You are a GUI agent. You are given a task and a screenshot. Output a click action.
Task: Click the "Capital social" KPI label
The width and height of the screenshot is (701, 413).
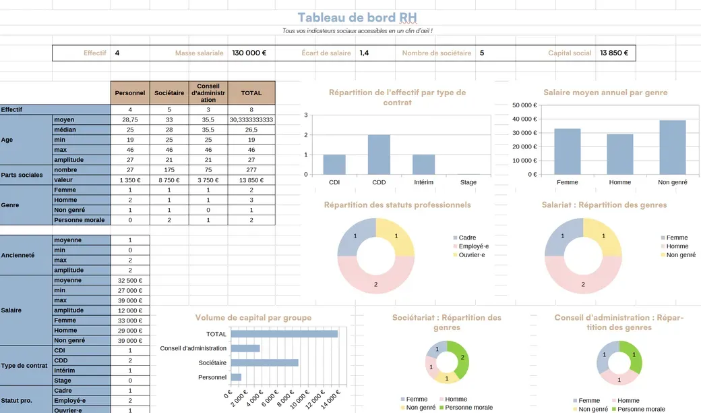click(x=570, y=53)
